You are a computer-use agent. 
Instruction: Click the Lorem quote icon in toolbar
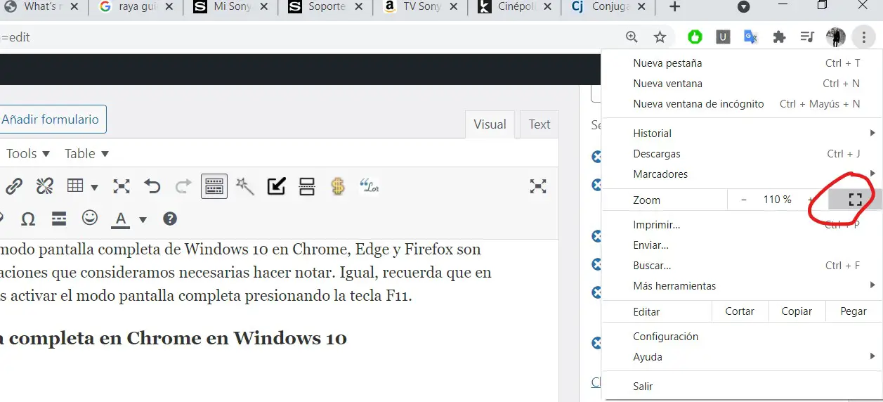tap(369, 186)
